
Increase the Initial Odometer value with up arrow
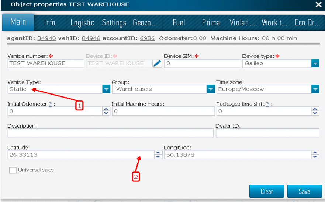106,109
